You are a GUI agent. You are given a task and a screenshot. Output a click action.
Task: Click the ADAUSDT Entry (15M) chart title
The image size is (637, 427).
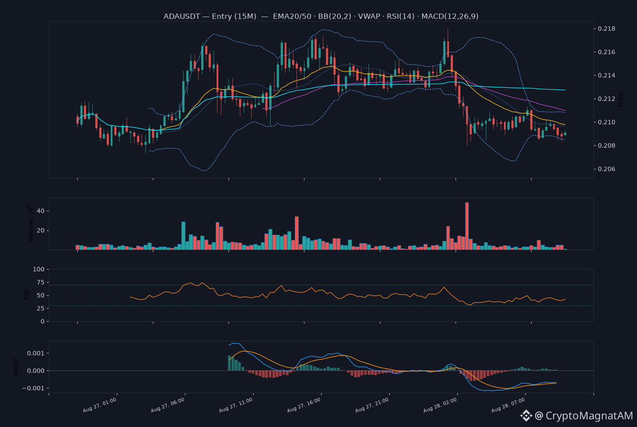point(321,16)
